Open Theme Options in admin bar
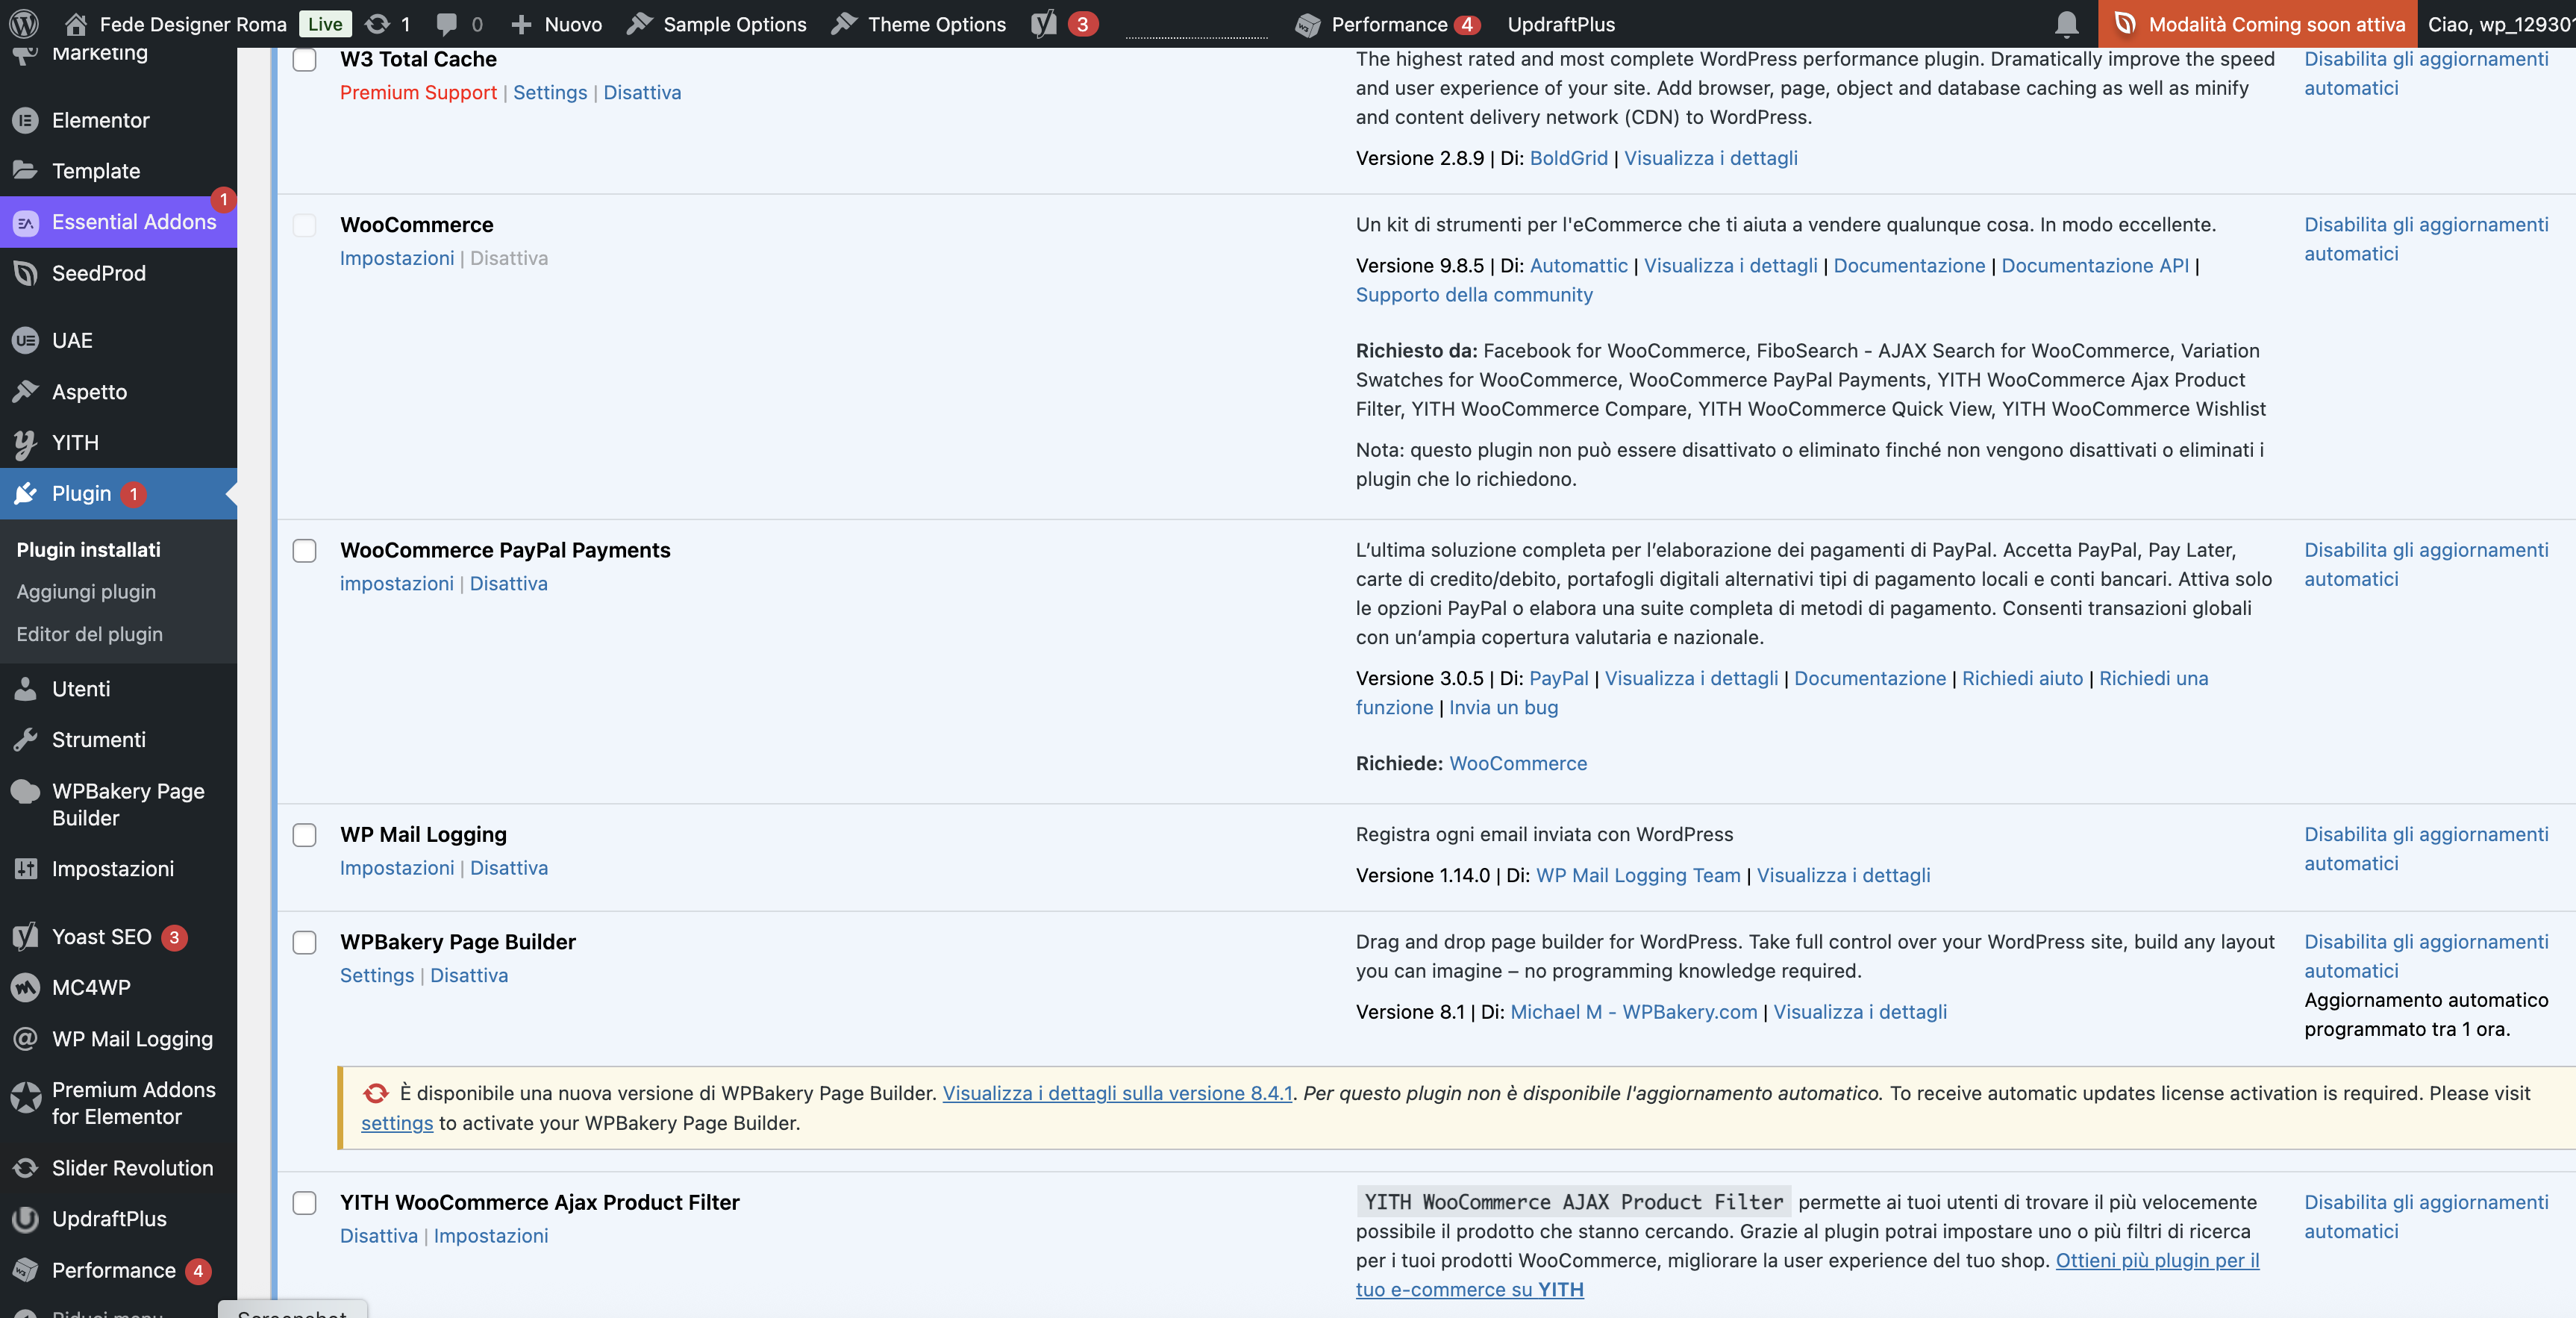Screen dimensions: 2576x1318 click(919, 24)
